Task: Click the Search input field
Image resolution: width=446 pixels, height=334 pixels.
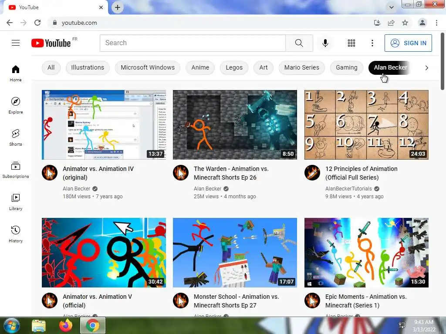Action: pos(193,43)
